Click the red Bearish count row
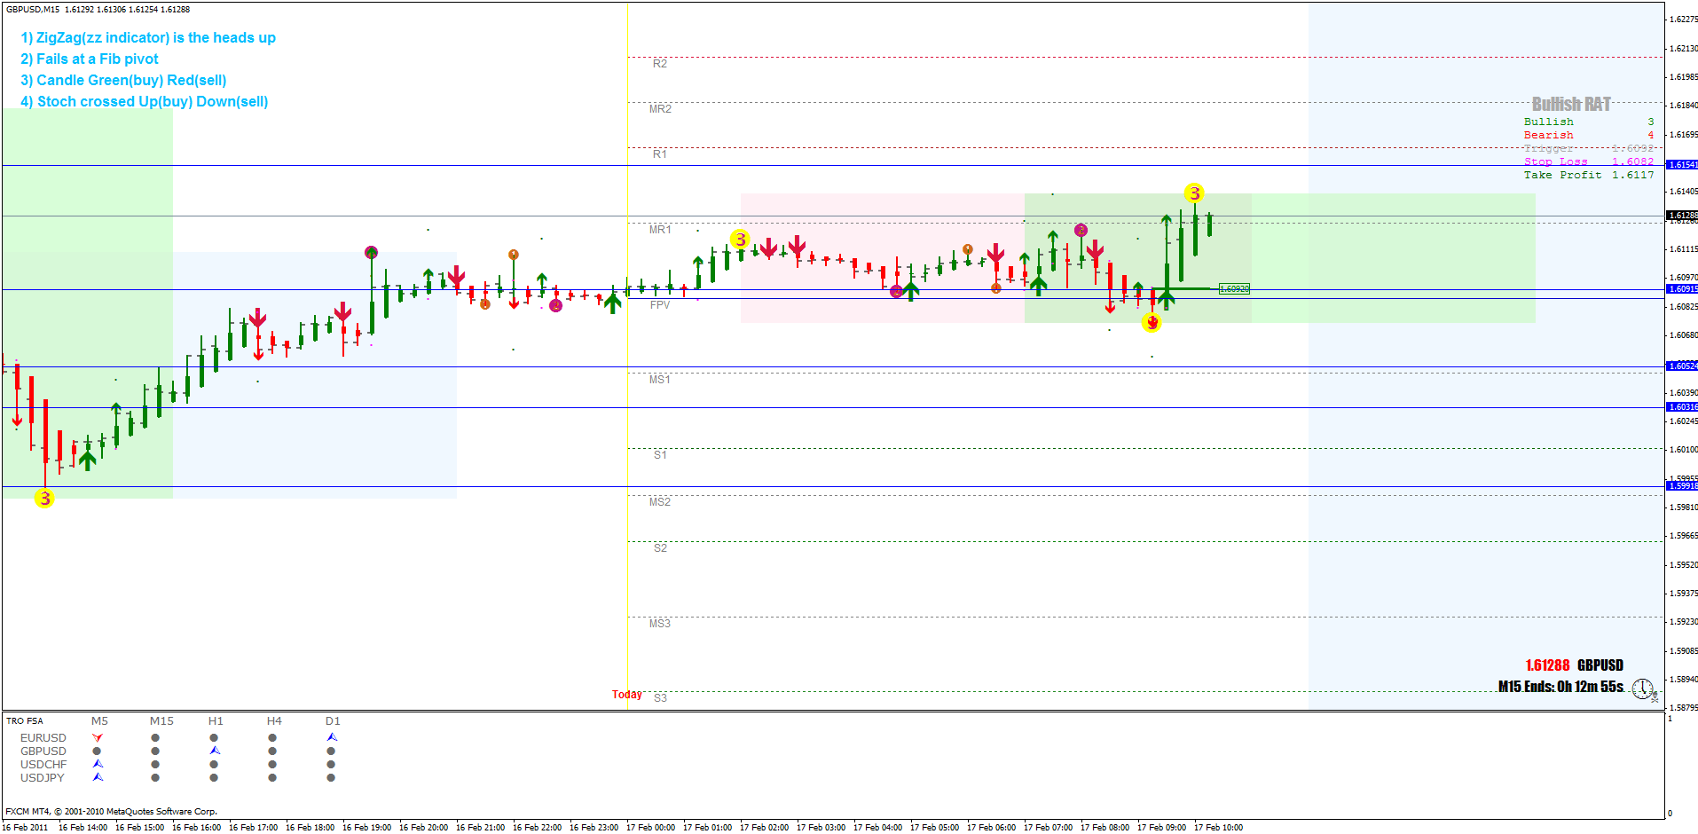 (1589, 135)
